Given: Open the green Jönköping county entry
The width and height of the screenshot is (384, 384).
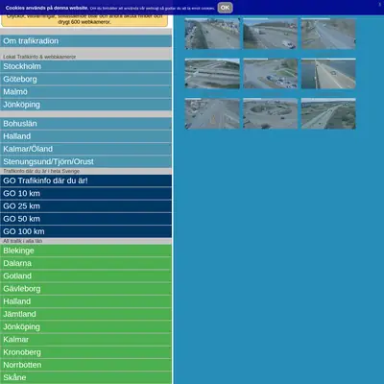Looking at the screenshot, I should pos(85,326).
